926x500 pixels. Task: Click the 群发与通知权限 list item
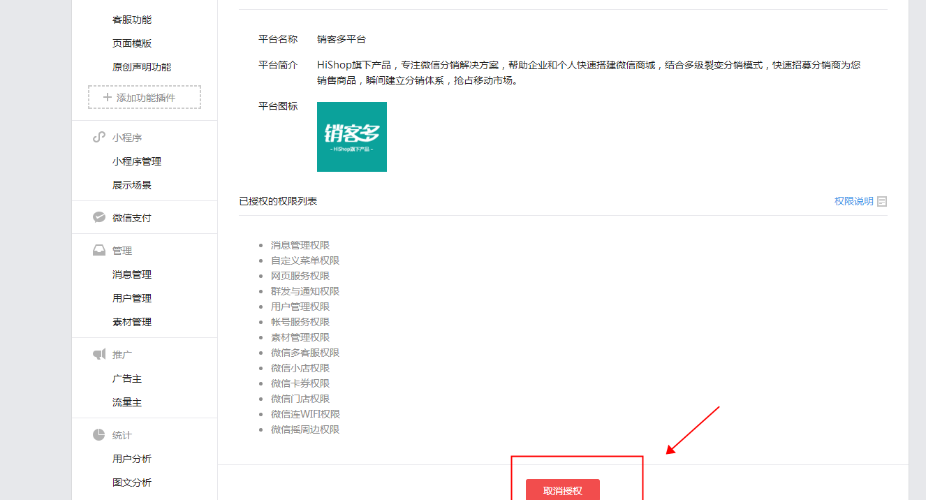tap(305, 291)
